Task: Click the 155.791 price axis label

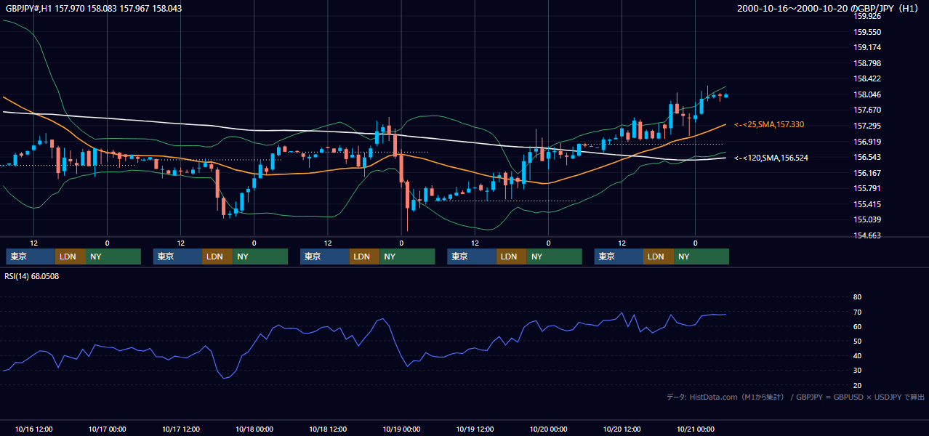Action: click(866, 188)
